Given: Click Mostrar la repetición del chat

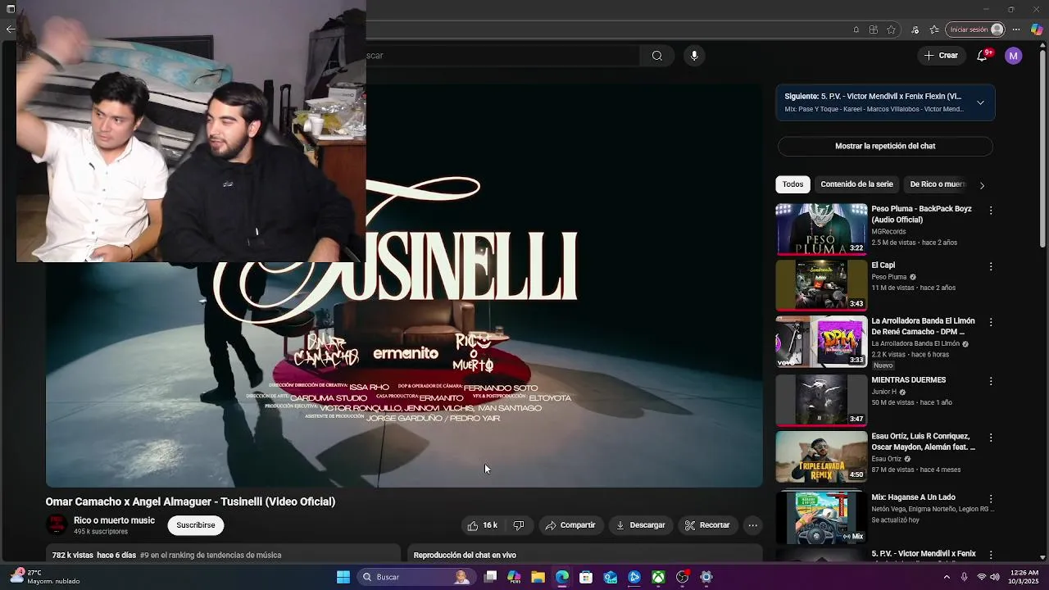Looking at the screenshot, I should pos(885,146).
